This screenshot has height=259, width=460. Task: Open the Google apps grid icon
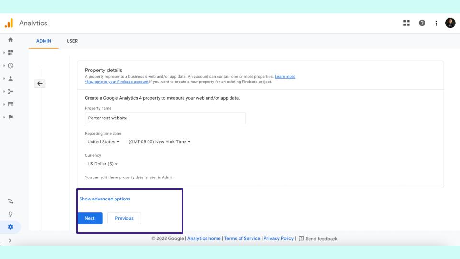coord(406,23)
